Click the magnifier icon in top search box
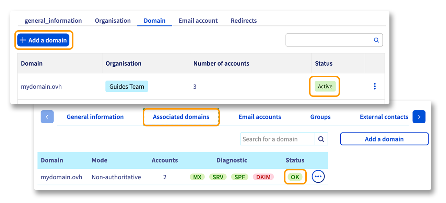The width and height of the screenshot is (446, 203). pyautogui.click(x=376, y=40)
